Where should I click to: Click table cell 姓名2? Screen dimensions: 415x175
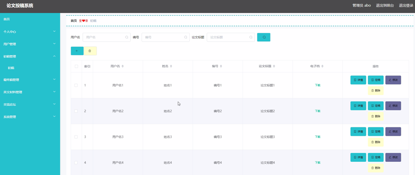coord(168,111)
